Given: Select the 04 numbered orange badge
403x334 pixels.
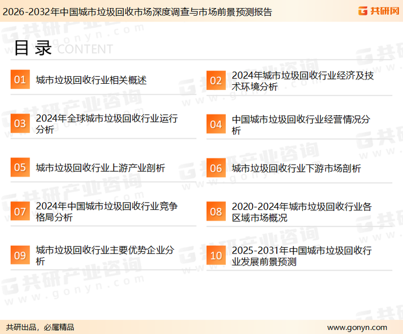Looking at the screenshot, I should click(216, 124).
